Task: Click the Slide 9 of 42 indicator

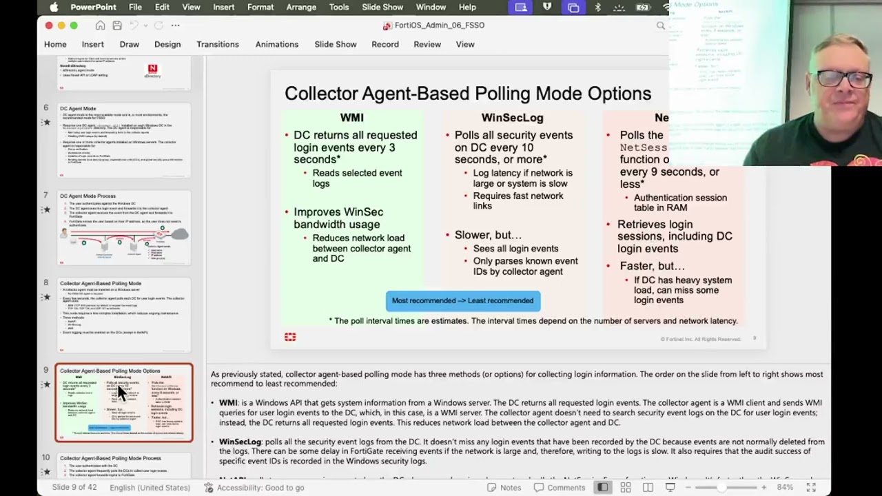Action: point(74,488)
